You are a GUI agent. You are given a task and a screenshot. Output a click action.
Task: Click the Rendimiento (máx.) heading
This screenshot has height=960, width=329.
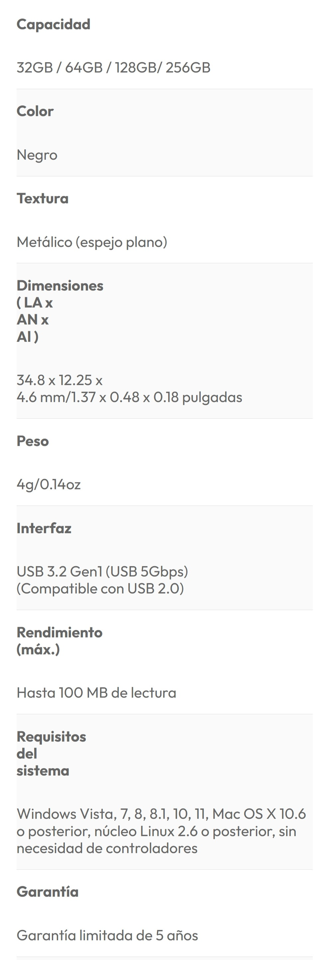click(59, 641)
